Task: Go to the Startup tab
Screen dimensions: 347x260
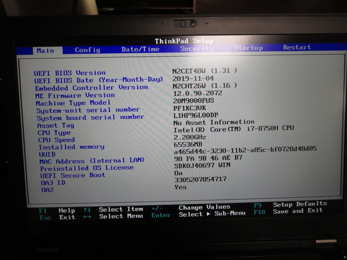Action: point(248,48)
